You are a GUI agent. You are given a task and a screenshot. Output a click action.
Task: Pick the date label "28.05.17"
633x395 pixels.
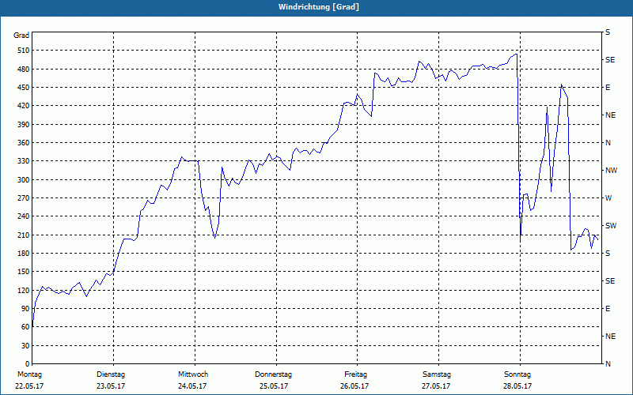coord(517,386)
